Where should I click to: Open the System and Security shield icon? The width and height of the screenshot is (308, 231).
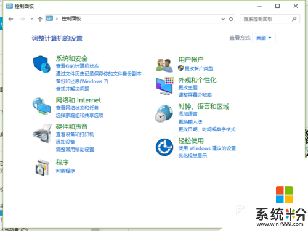pos(42,64)
